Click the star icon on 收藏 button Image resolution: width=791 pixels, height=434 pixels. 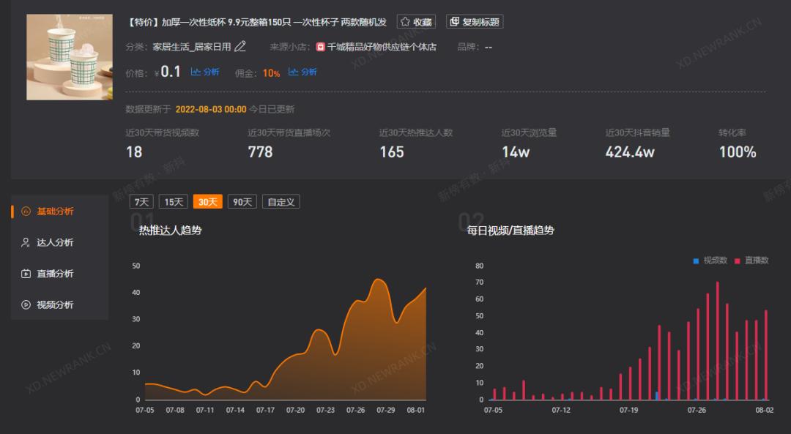[x=405, y=22]
